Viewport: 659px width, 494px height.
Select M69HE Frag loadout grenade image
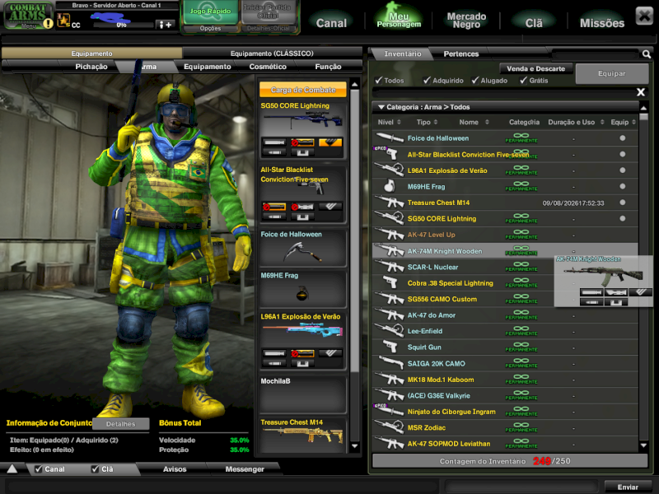302,293
